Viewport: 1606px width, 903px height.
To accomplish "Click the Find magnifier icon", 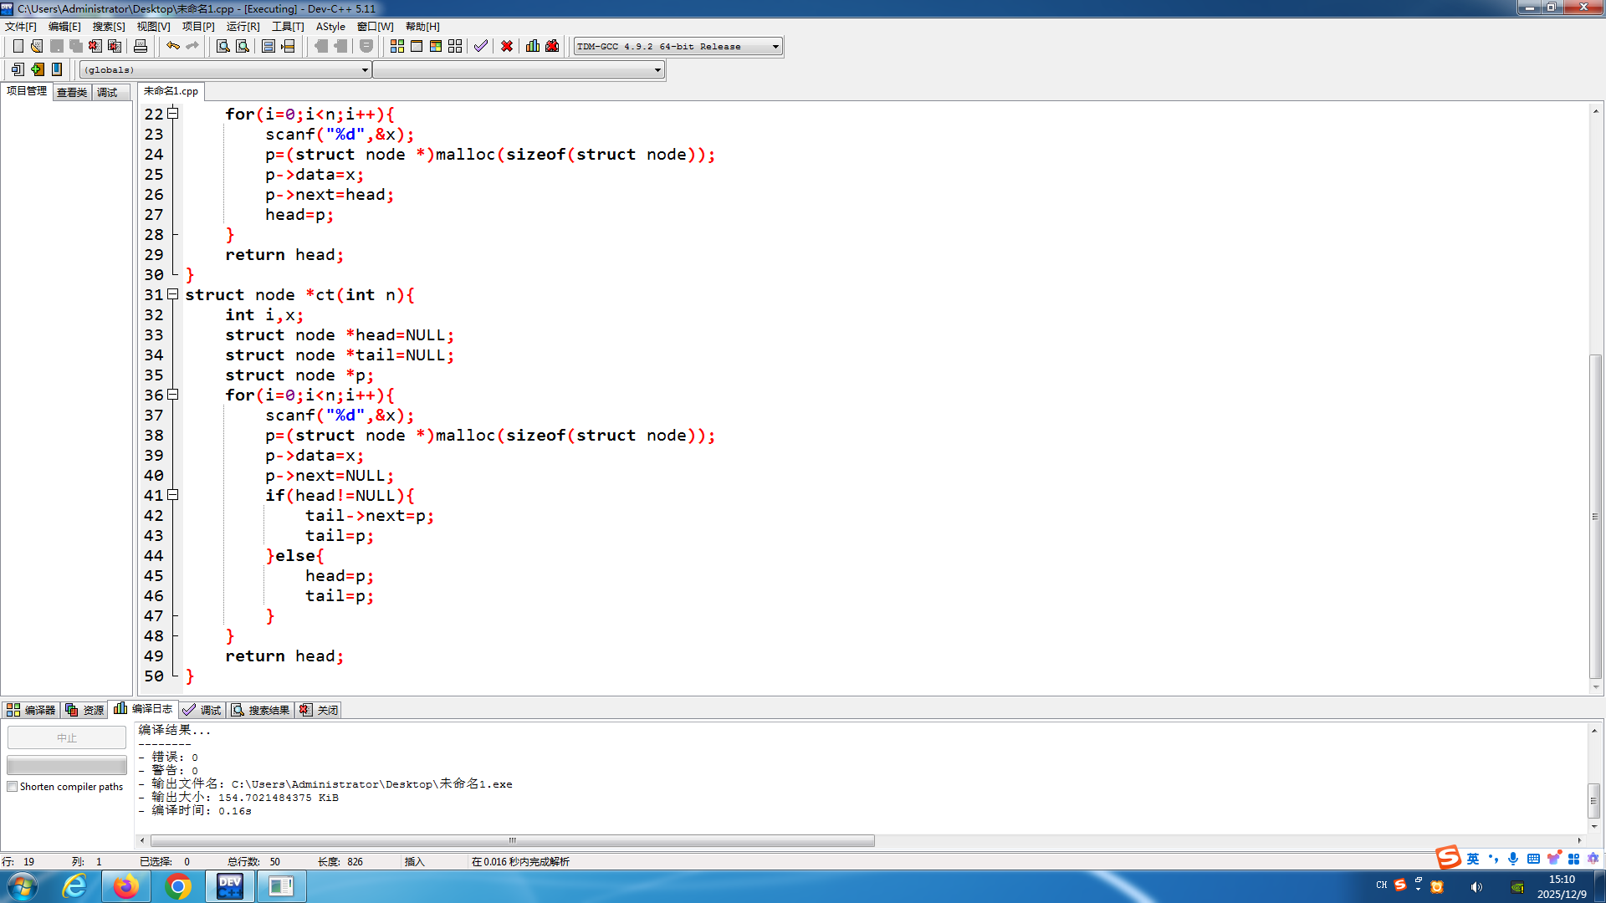I will (x=222, y=46).
